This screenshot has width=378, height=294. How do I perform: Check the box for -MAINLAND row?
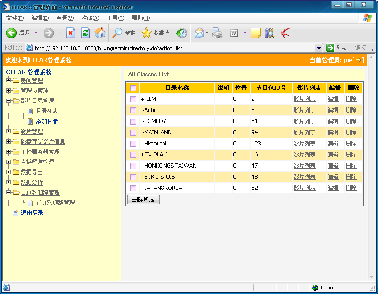133,132
